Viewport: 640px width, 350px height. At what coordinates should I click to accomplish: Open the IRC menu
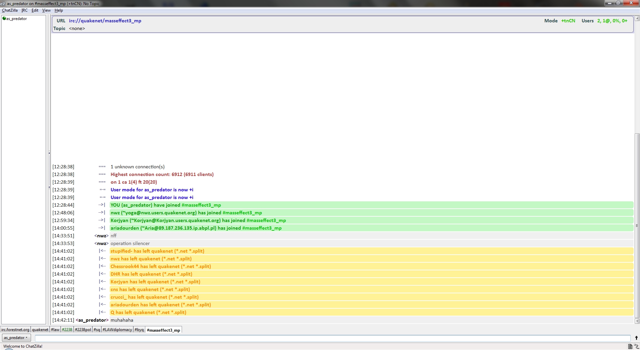pos(24,10)
